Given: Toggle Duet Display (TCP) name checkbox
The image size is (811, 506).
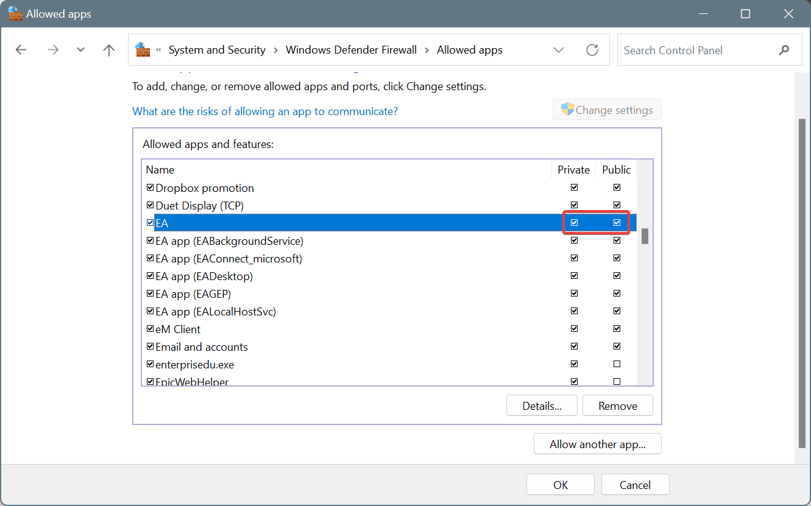Looking at the screenshot, I should click(x=151, y=205).
